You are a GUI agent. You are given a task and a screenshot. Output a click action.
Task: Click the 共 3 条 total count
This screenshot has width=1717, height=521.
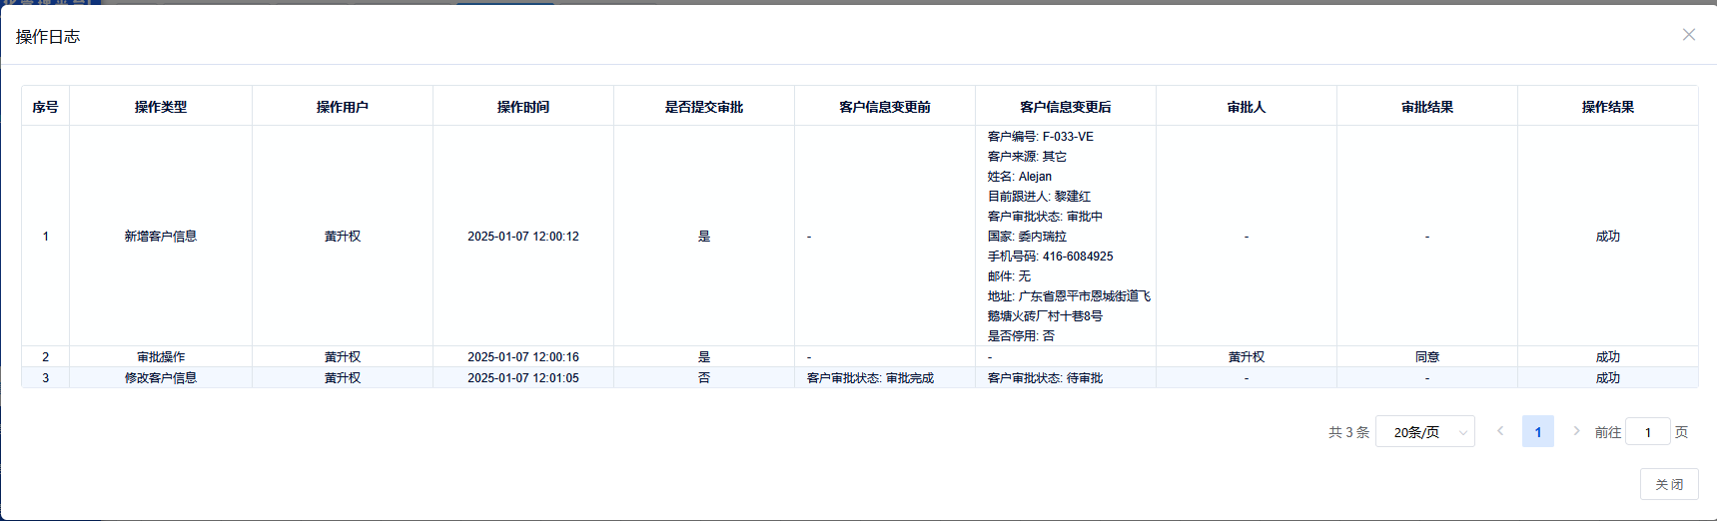pyautogui.click(x=1348, y=432)
